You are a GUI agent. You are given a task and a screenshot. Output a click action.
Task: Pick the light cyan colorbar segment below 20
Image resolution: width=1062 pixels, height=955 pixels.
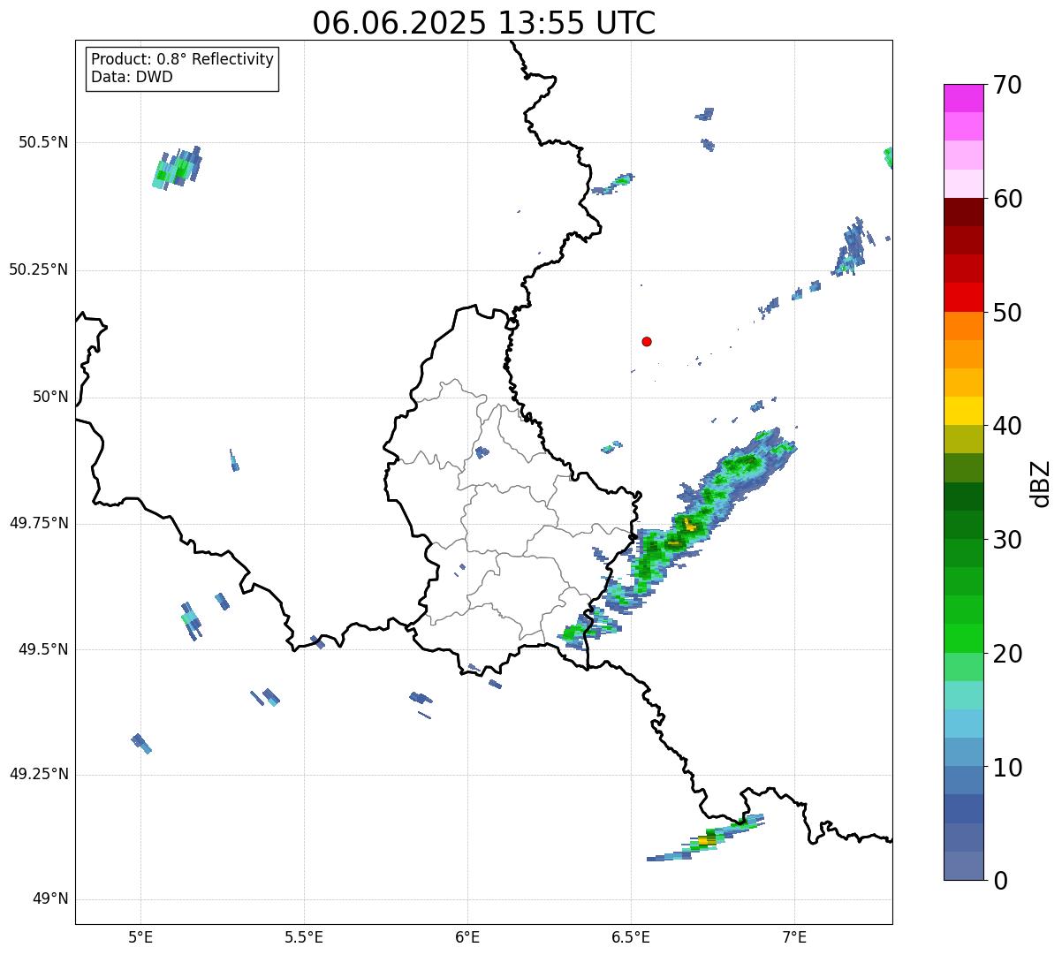pos(963,695)
